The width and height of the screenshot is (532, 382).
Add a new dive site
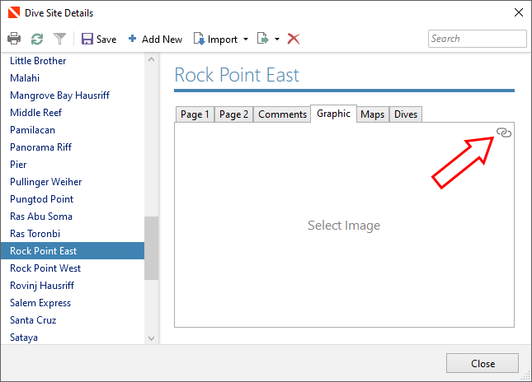[155, 39]
